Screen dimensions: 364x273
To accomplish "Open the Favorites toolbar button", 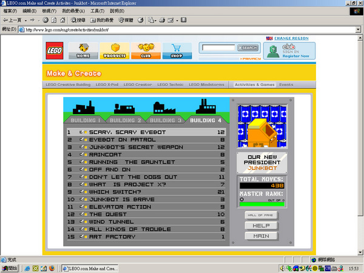I will (x=102, y=20).
